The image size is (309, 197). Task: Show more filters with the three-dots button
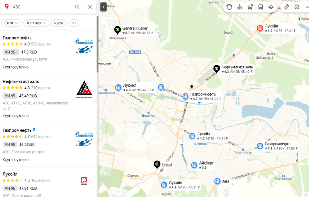[74, 23]
